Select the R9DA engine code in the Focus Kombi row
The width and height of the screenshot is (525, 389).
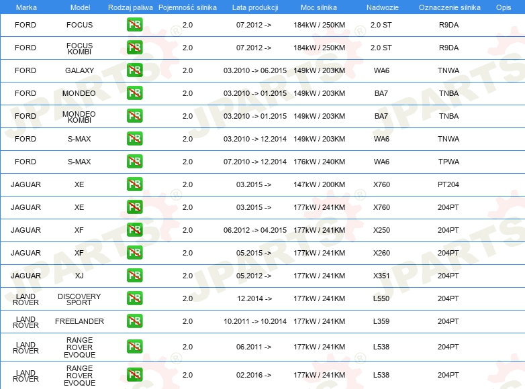(448, 48)
